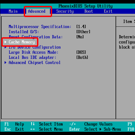Click the 'Select Menu' footer label
The width and height of the screenshot is (135, 135).
51,129
